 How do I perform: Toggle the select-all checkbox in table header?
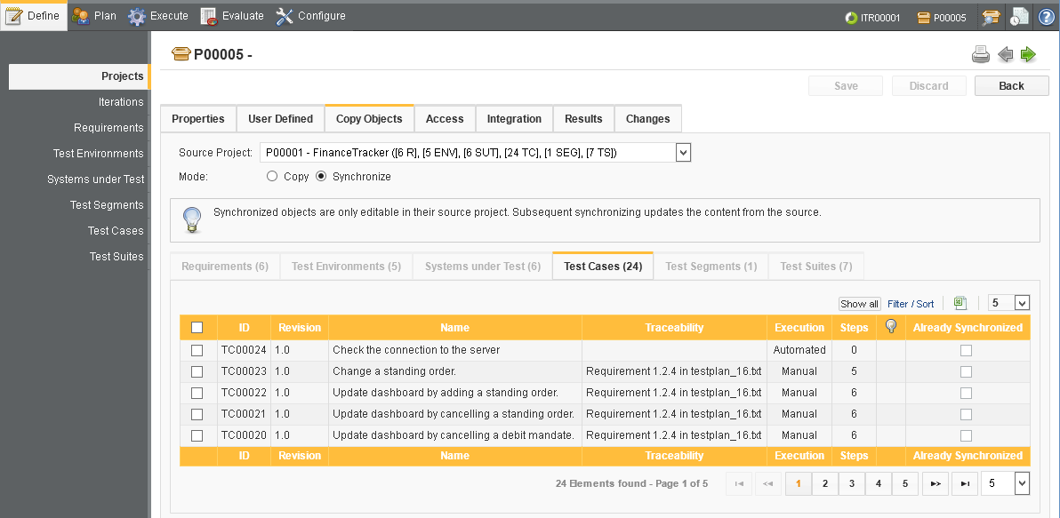click(x=197, y=328)
